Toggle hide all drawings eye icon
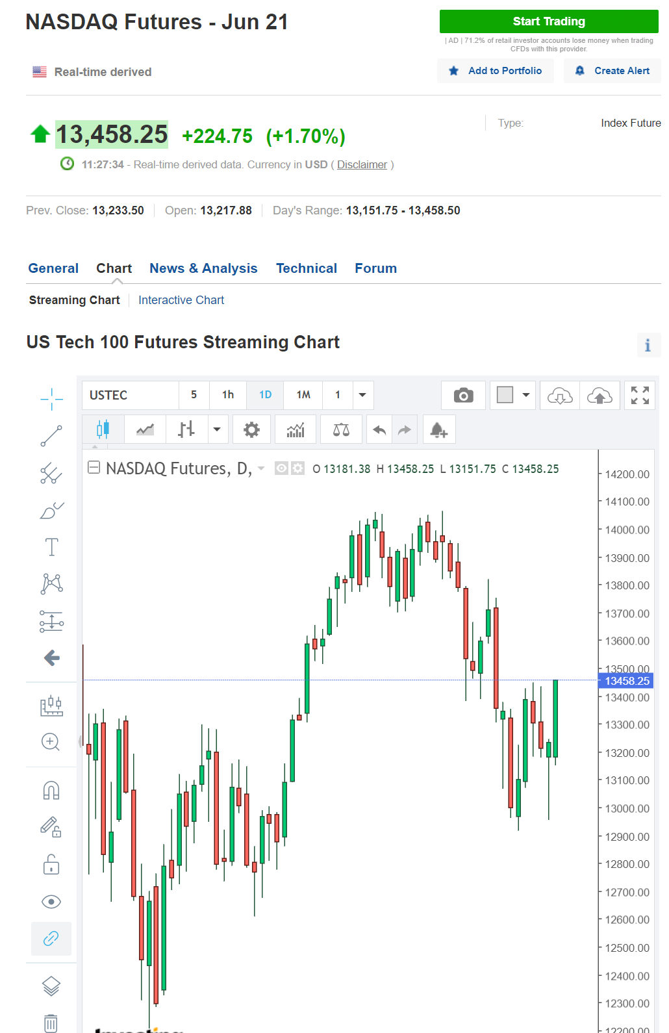The image size is (669, 1033). tap(51, 902)
